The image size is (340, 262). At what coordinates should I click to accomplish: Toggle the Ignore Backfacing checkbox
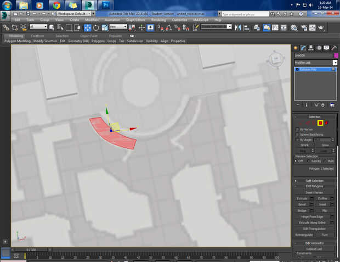297,135
